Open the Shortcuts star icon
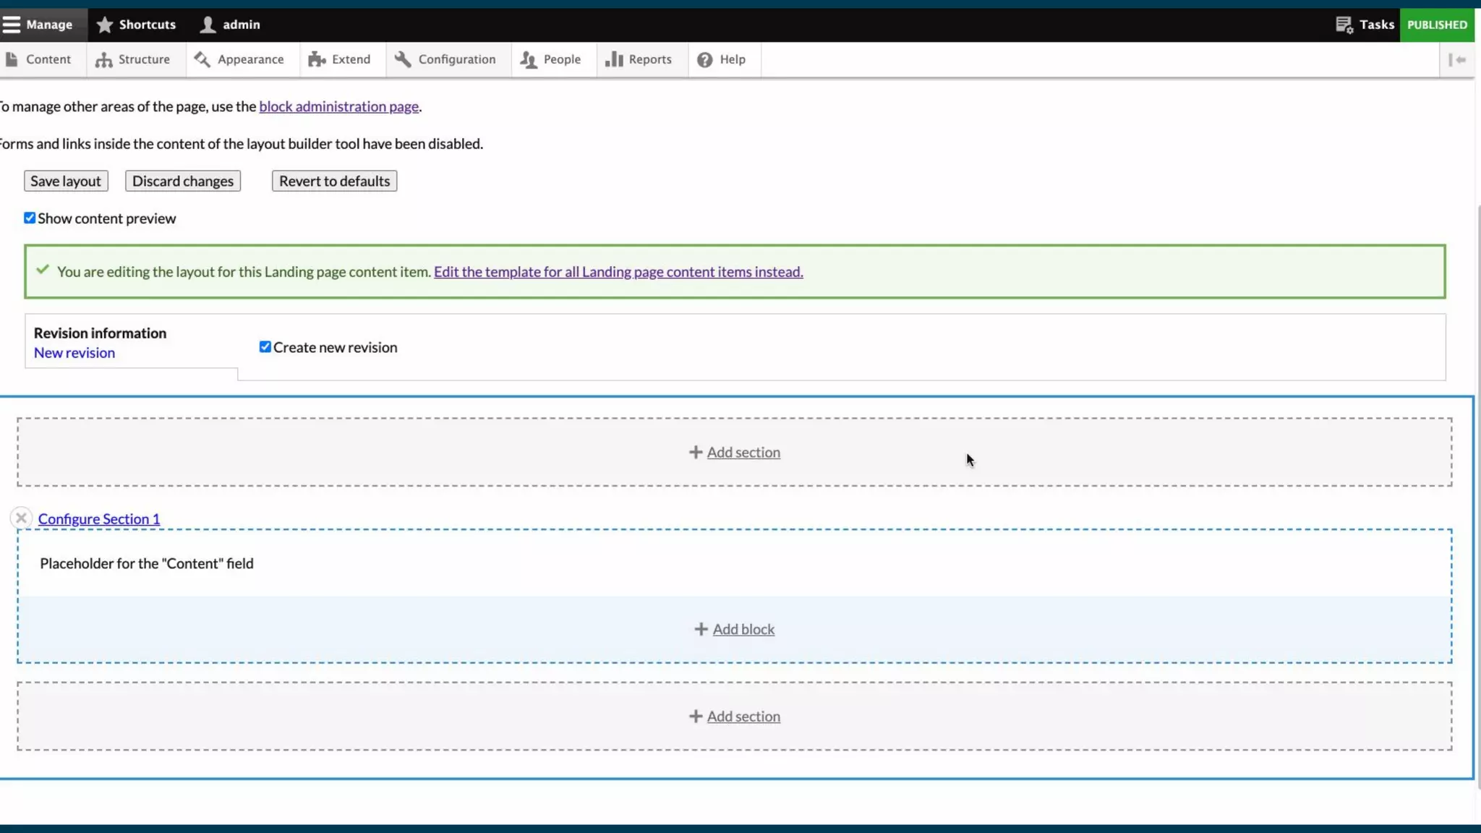The image size is (1481, 833). 105,25
